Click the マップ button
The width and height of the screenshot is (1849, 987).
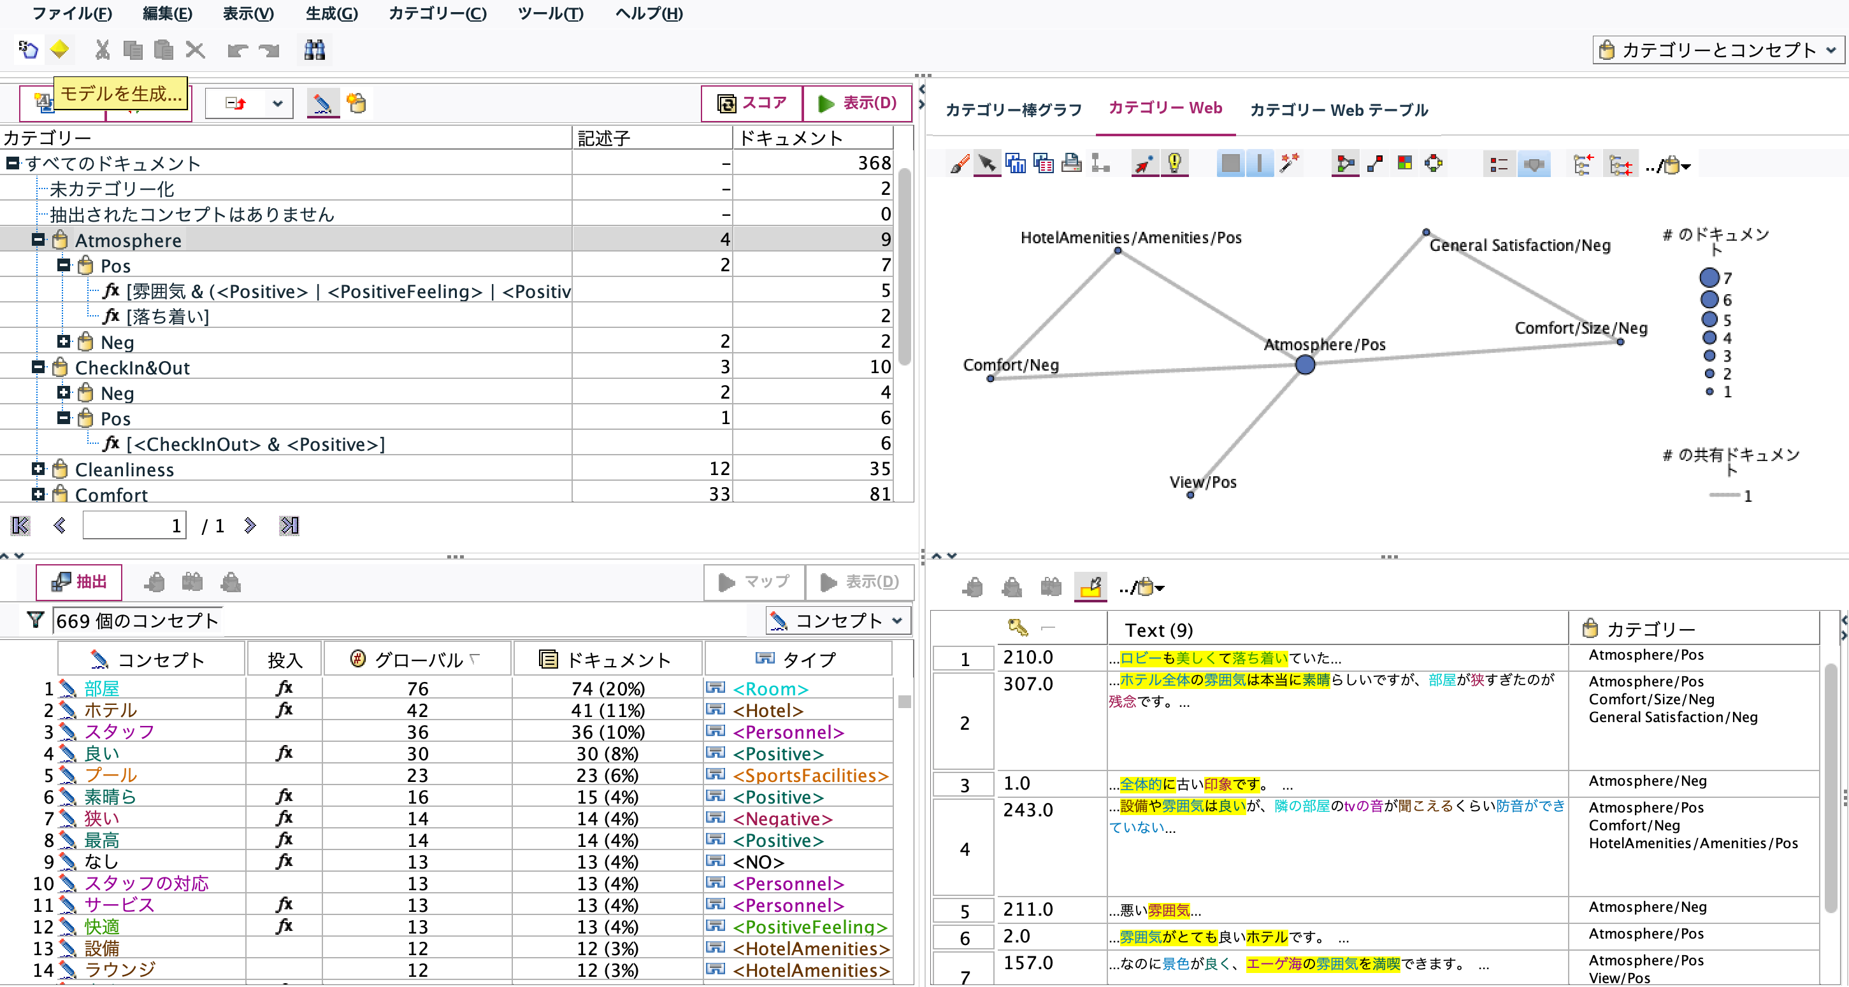[x=754, y=582]
